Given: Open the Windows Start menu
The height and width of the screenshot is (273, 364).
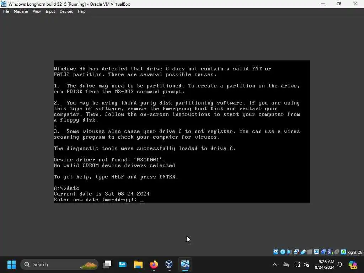Looking at the screenshot, I should point(11,264).
